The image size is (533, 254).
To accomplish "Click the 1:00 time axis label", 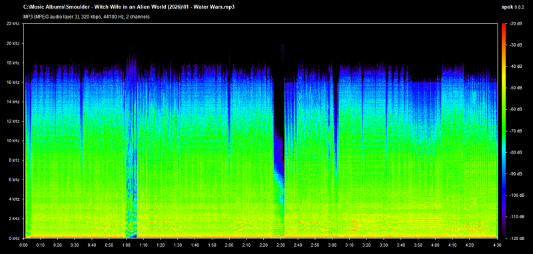I will point(126,245).
